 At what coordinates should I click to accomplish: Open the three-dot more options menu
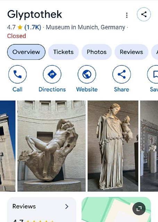pyautogui.click(x=127, y=15)
